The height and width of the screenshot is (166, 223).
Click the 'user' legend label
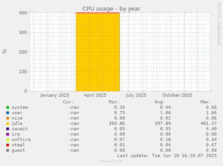[x=17, y=113]
